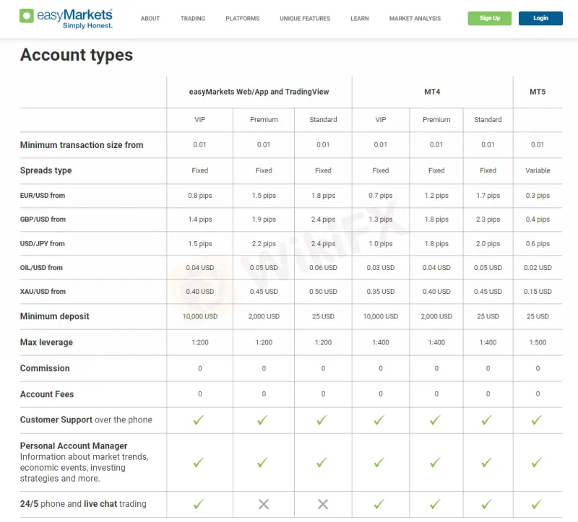Click Personal Account Manager checkmark for MT4 VIP
Screen dimensions: 578x522
(379, 462)
